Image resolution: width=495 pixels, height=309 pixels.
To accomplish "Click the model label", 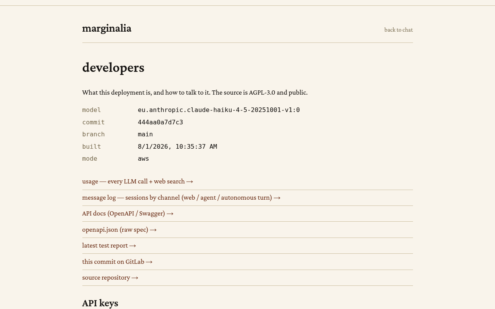I will click(x=92, y=110).
